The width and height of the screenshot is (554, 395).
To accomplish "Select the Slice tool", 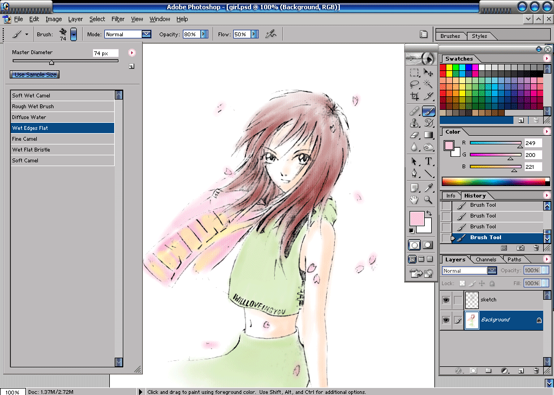I will tap(428, 96).
